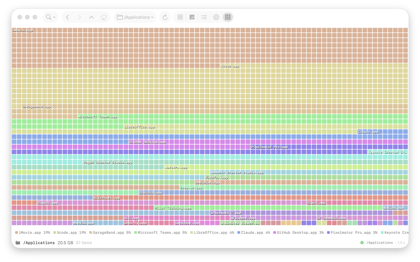Select LibreOffice.app 4% in the legend

click(212, 233)
